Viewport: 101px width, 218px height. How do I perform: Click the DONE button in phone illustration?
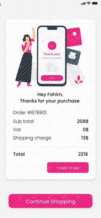pos(52,78)
